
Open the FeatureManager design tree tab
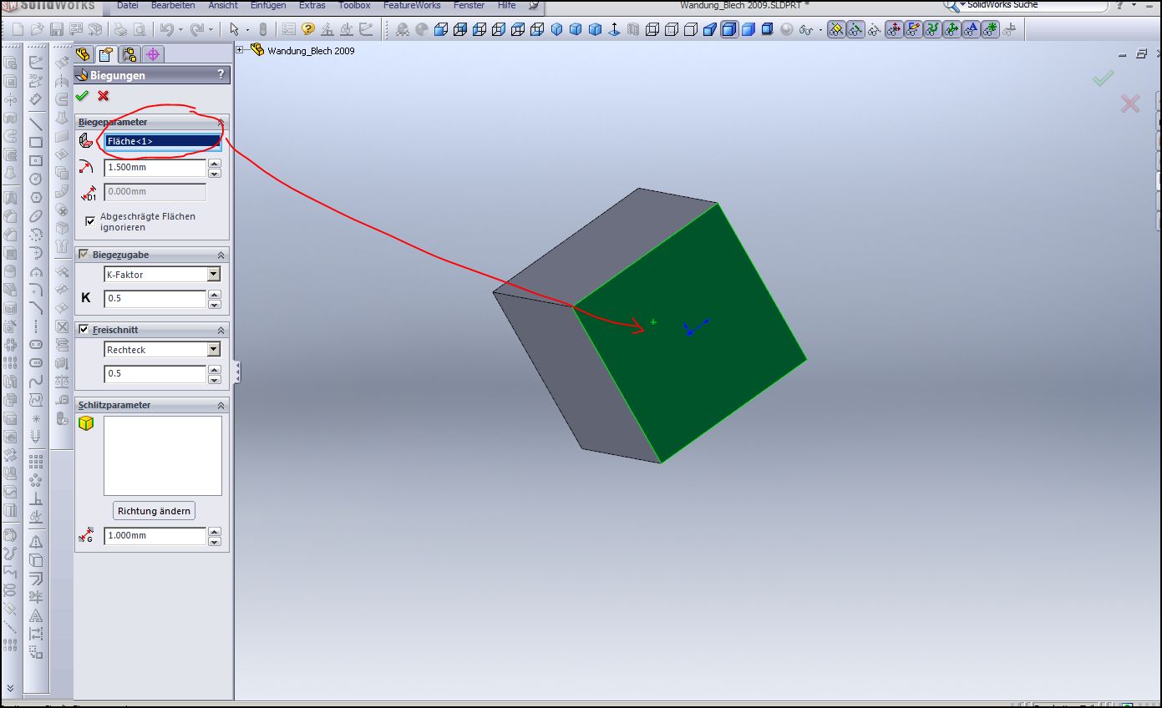point(84,55)
